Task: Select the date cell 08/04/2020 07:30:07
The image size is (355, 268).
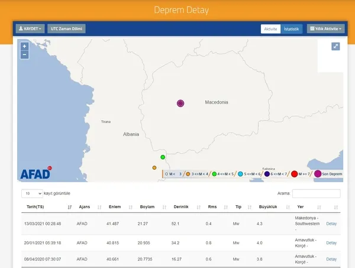Action: 43,259
